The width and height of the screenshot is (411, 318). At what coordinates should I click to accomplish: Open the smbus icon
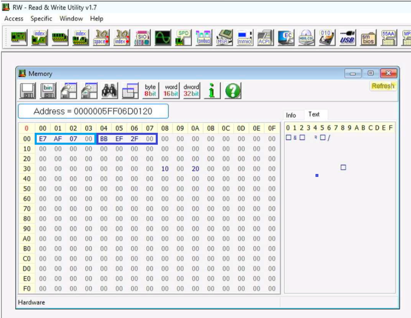[x=204, y=37]
